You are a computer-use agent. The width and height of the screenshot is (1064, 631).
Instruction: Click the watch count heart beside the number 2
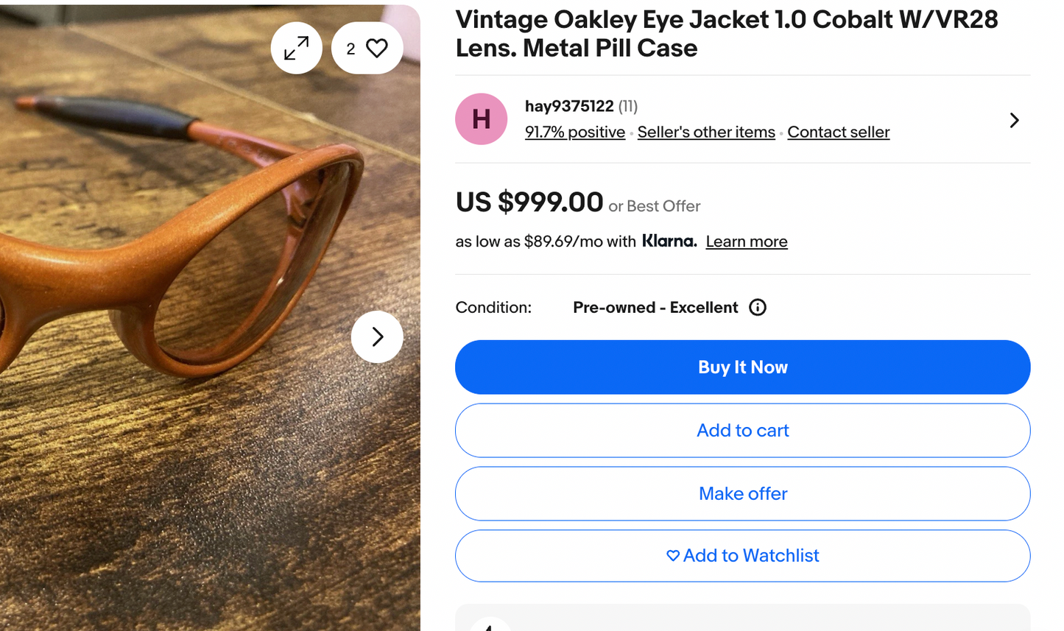377,47
